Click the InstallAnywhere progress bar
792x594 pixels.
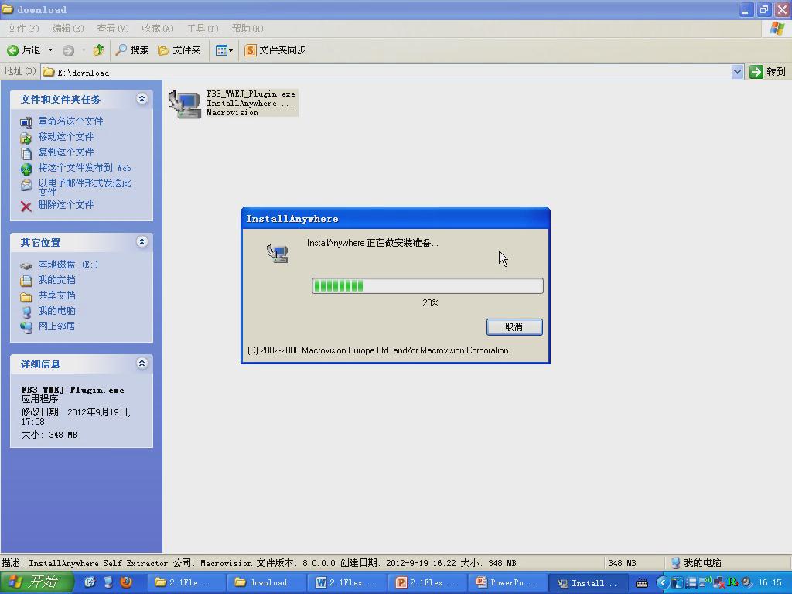tap(427, 286)
